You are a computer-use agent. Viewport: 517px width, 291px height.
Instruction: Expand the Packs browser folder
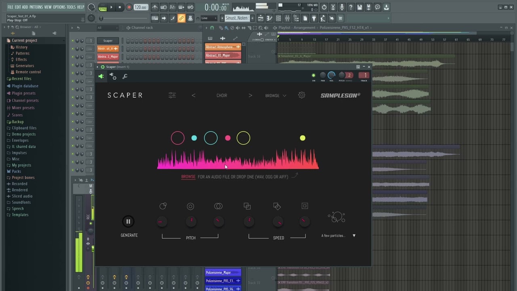(16, 171)
